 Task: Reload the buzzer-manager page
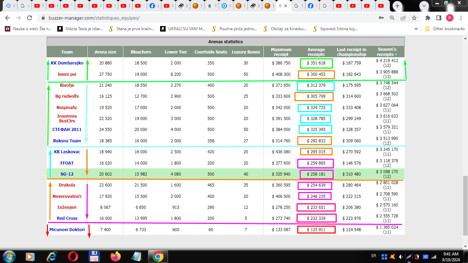click(x=29, y=18)
